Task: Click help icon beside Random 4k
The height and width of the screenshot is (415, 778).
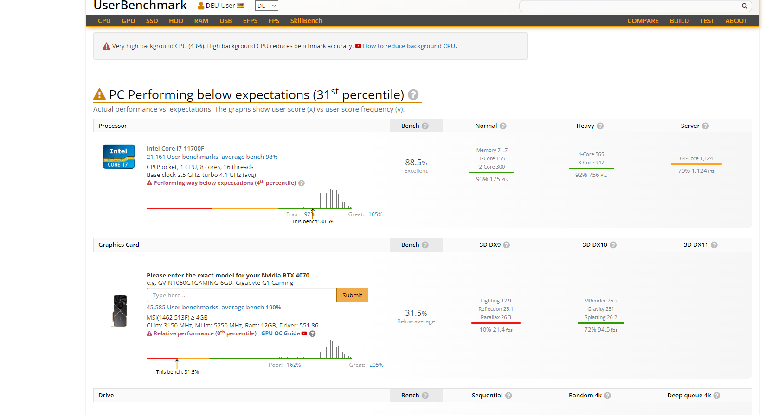Action: click(x=607, y=396)
